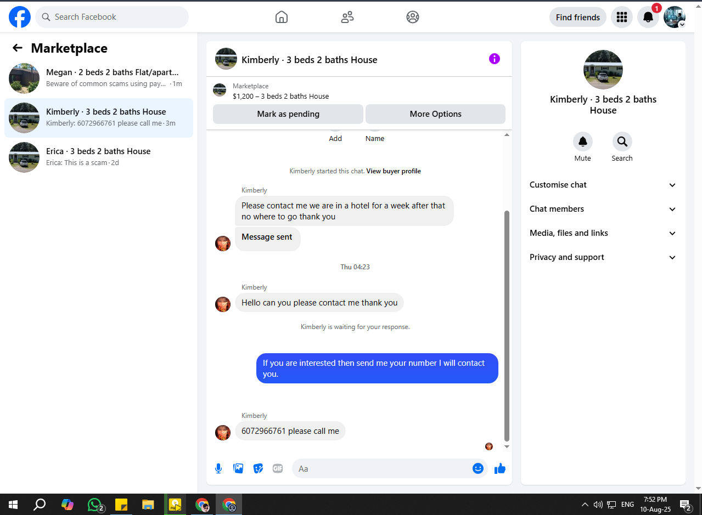Go to Home feed icon
Screen dimensions: 702x515
coord(282,17)
